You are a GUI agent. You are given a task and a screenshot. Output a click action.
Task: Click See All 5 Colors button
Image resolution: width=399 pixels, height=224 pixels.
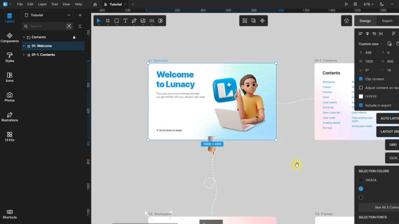(379, 207)
